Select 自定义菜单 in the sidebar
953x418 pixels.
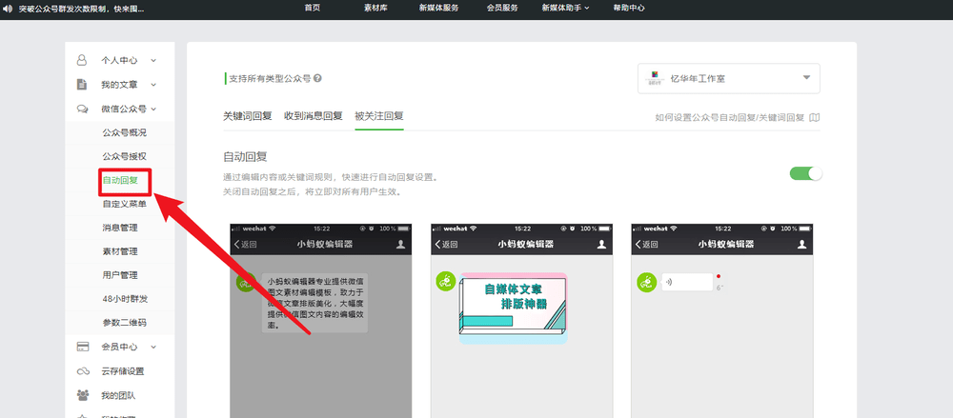click(124, 204)
